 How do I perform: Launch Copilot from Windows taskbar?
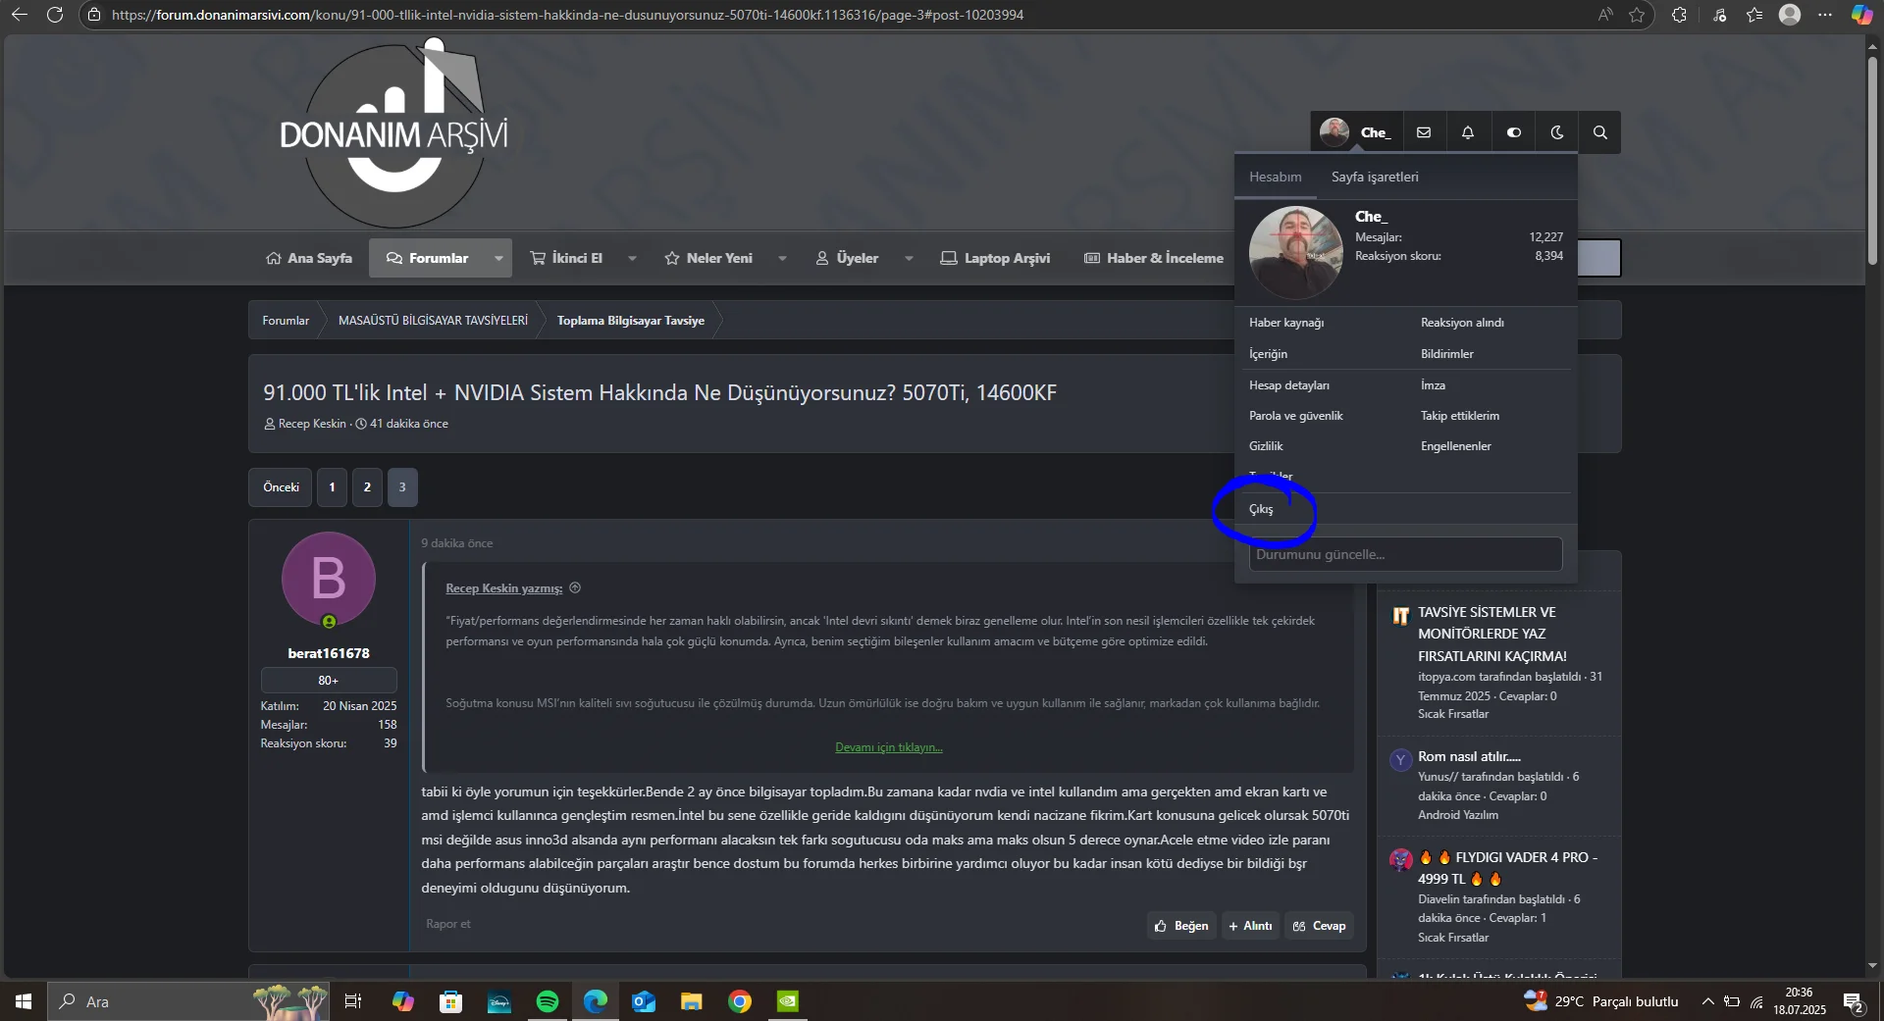(403, 1001)
